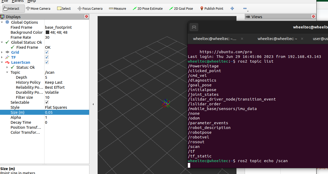Click the TF display icon
328x174 pixels.
tap(7, 57)
